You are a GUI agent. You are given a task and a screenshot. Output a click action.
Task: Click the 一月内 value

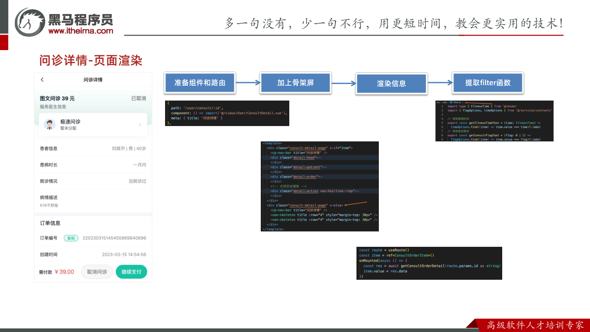[x=140, y=165]
